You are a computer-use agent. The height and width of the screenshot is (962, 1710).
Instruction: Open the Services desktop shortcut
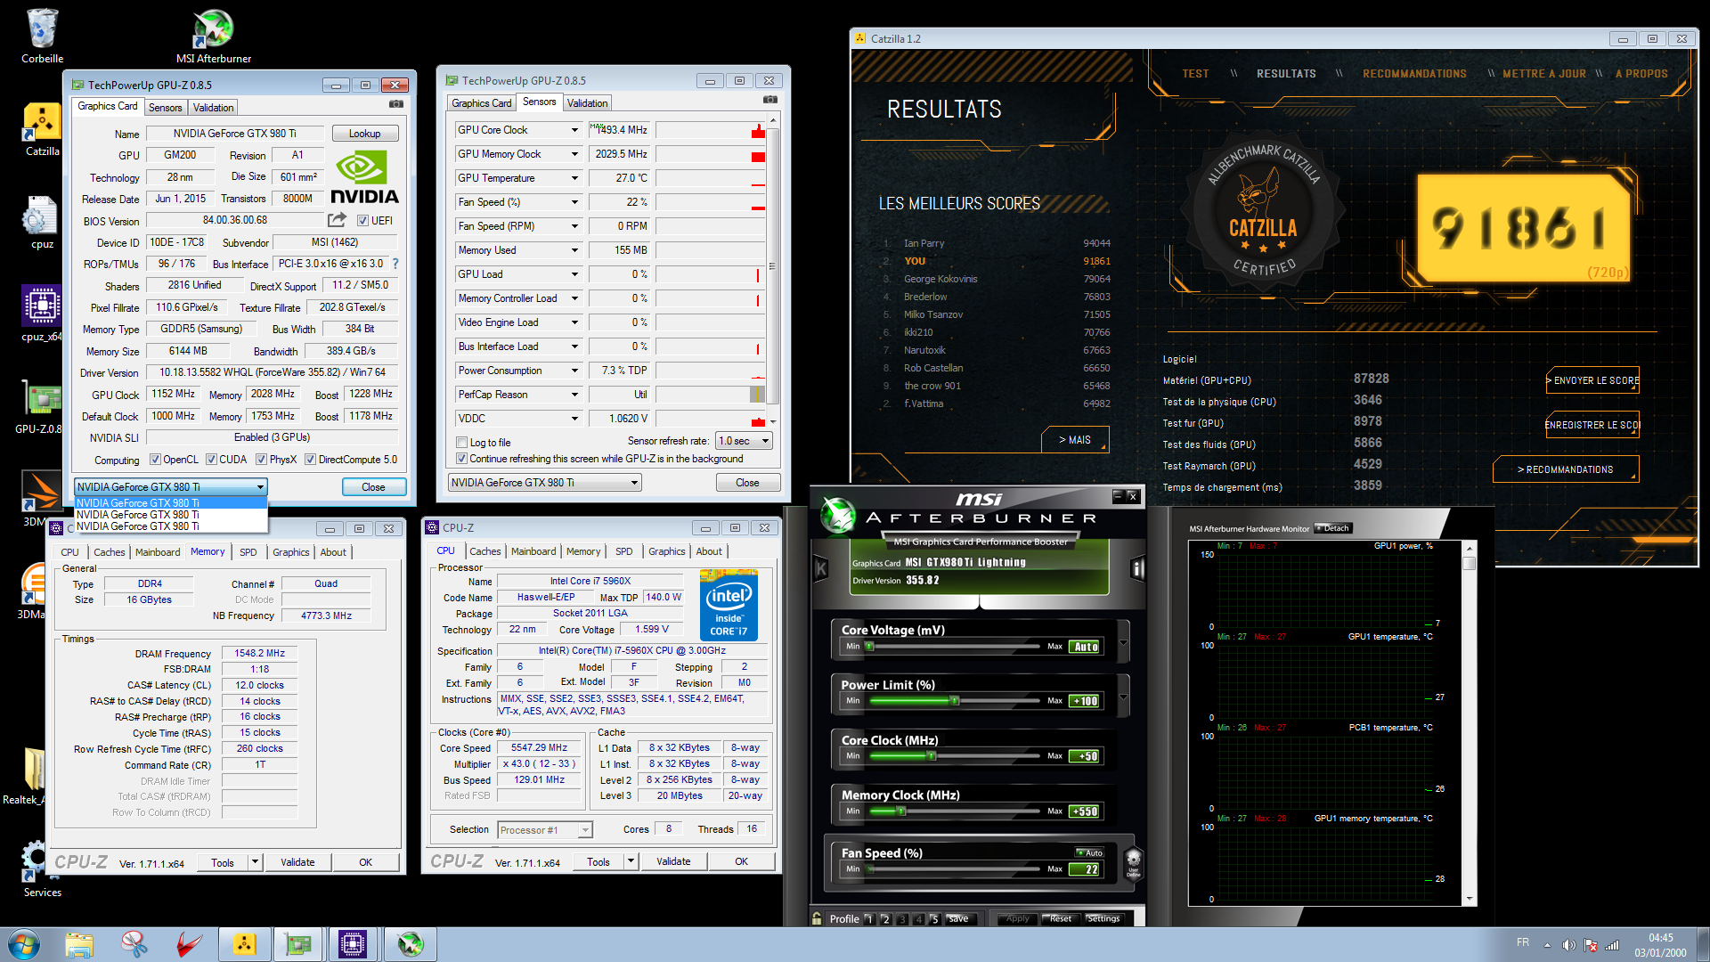[42, 868]
